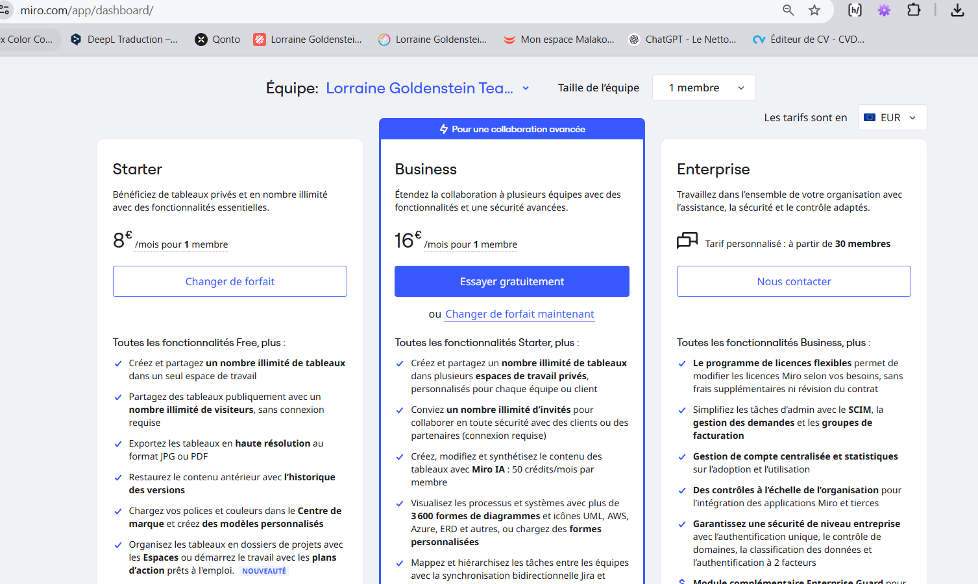This screenshot has width=978, height=584.
Task: Click checkmark beside Exportez les tableaux haute résolution
Action: (x=118, y=444)
